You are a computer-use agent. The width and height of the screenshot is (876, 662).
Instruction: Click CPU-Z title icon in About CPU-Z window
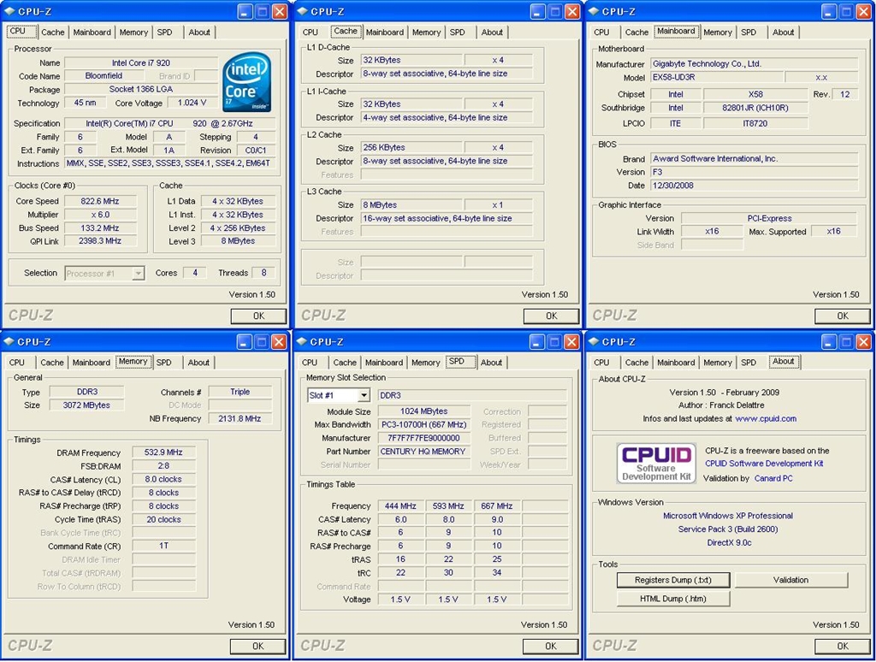point(594,341)
